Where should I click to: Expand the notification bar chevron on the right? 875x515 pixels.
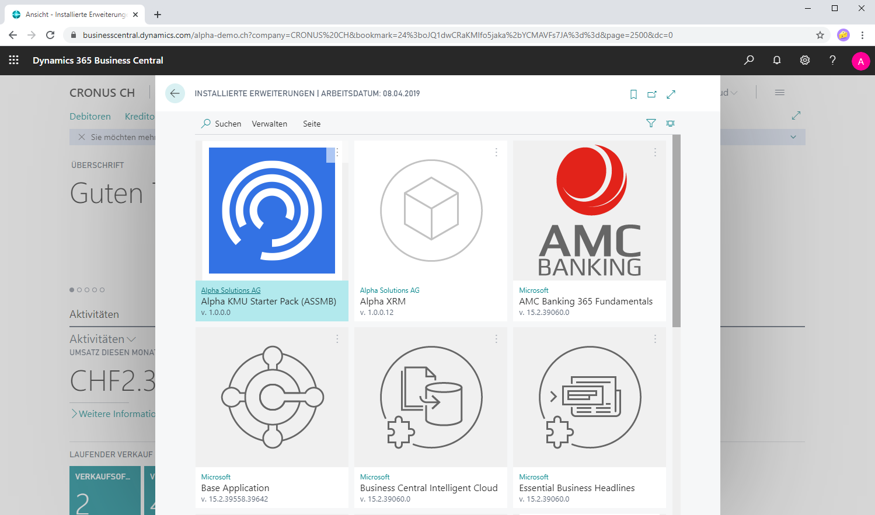click(793, 137)
